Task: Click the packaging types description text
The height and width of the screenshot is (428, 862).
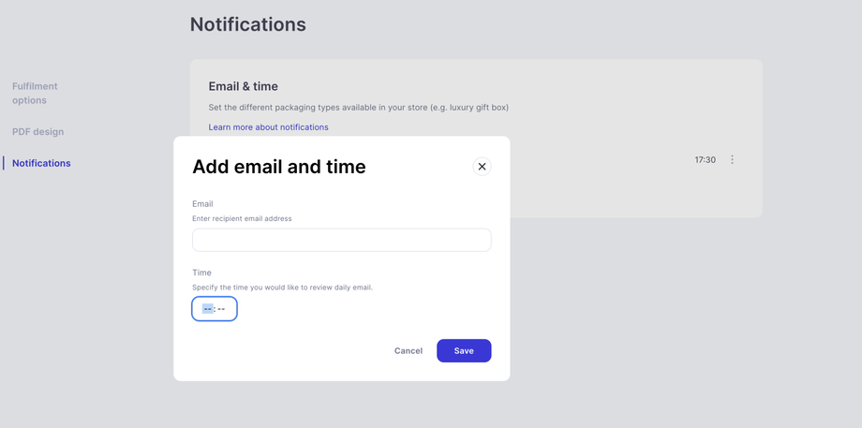Action: (x=358, y=107)
